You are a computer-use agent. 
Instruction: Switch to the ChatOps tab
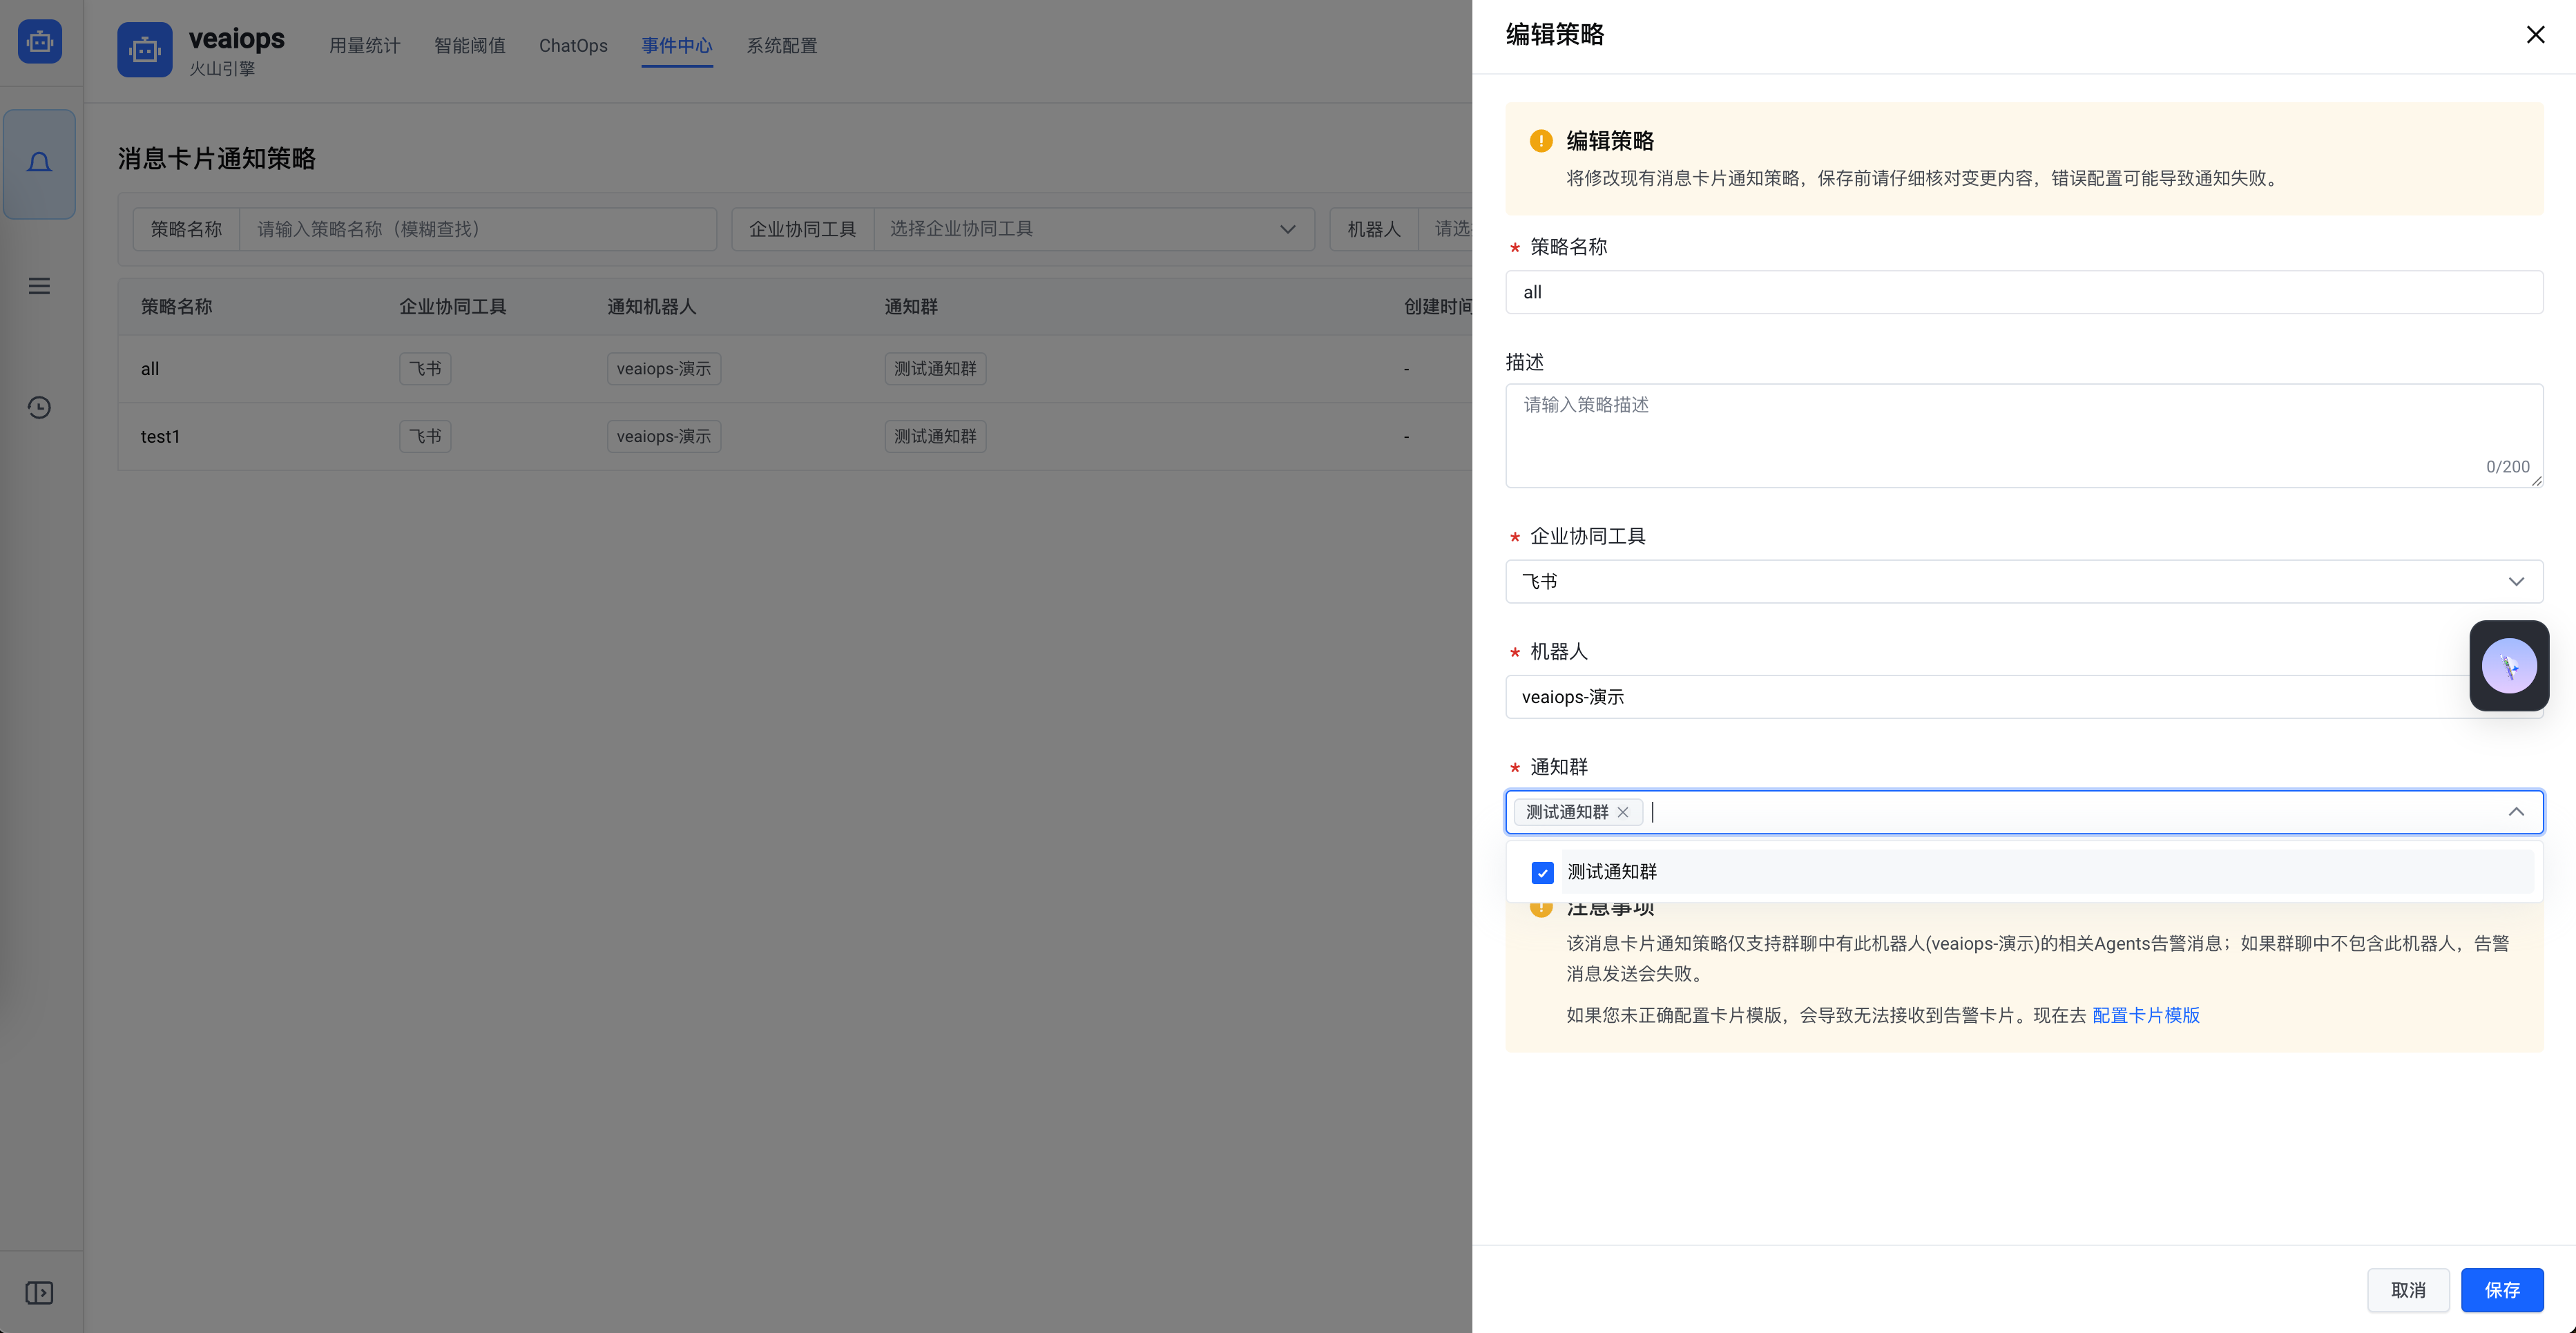(573, 45)
